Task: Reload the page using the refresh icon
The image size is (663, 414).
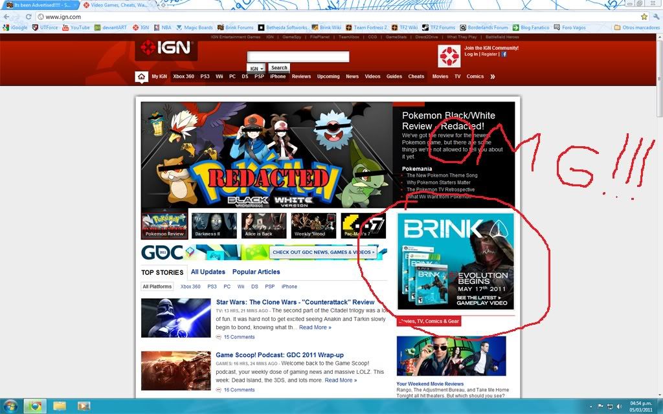Action: pos(29,16)
